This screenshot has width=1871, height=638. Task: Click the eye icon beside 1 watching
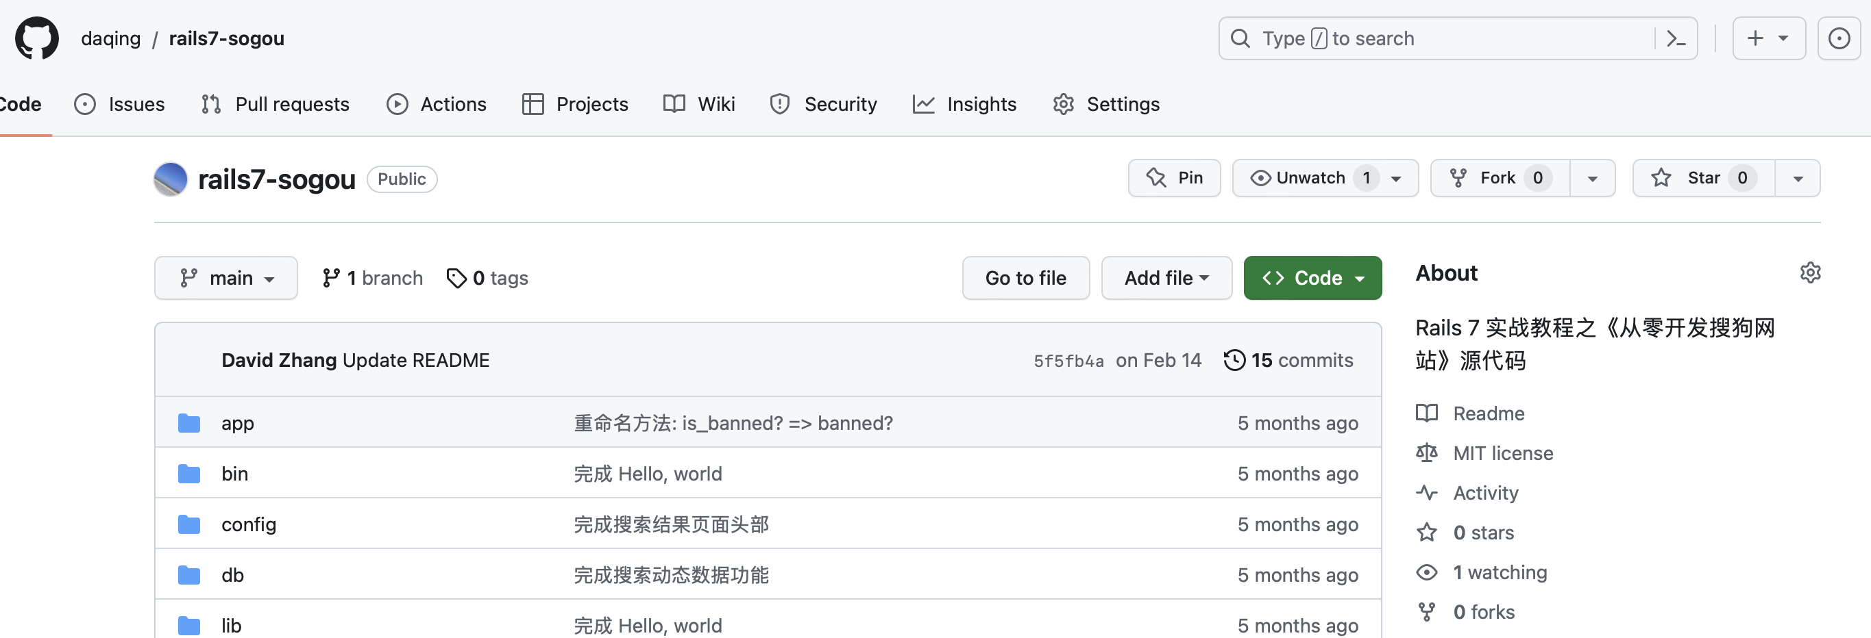pyautogui.click(x=1426, y=573)
